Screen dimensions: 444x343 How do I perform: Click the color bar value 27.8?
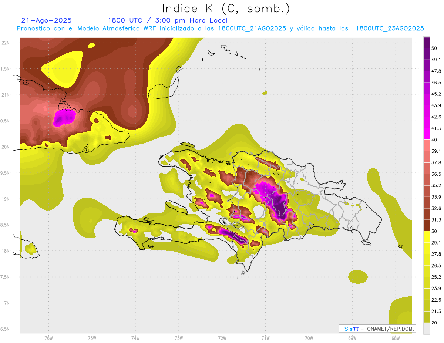(437, 254)
